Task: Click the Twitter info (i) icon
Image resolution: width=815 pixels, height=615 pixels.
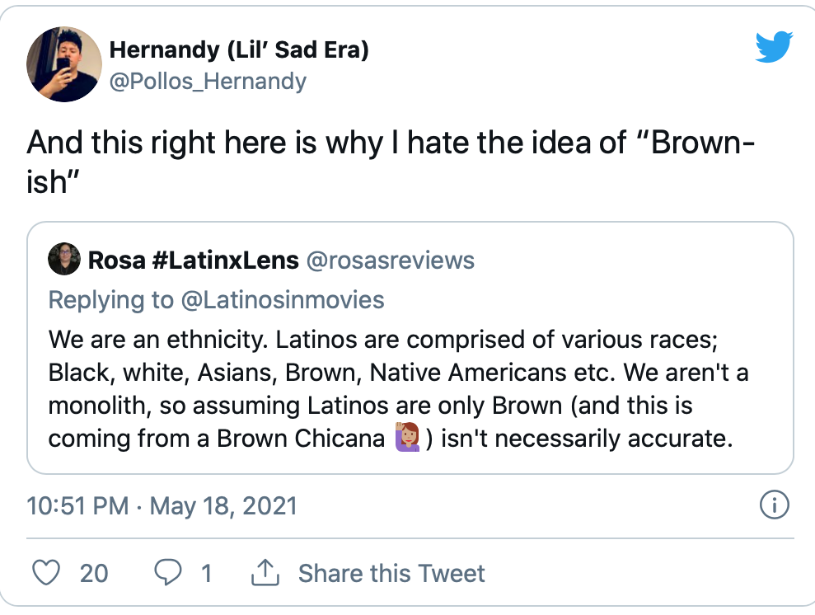Action: [x=774, y=505]
